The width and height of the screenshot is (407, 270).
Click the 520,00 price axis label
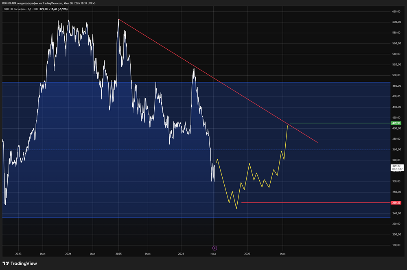tap(396, 64)
